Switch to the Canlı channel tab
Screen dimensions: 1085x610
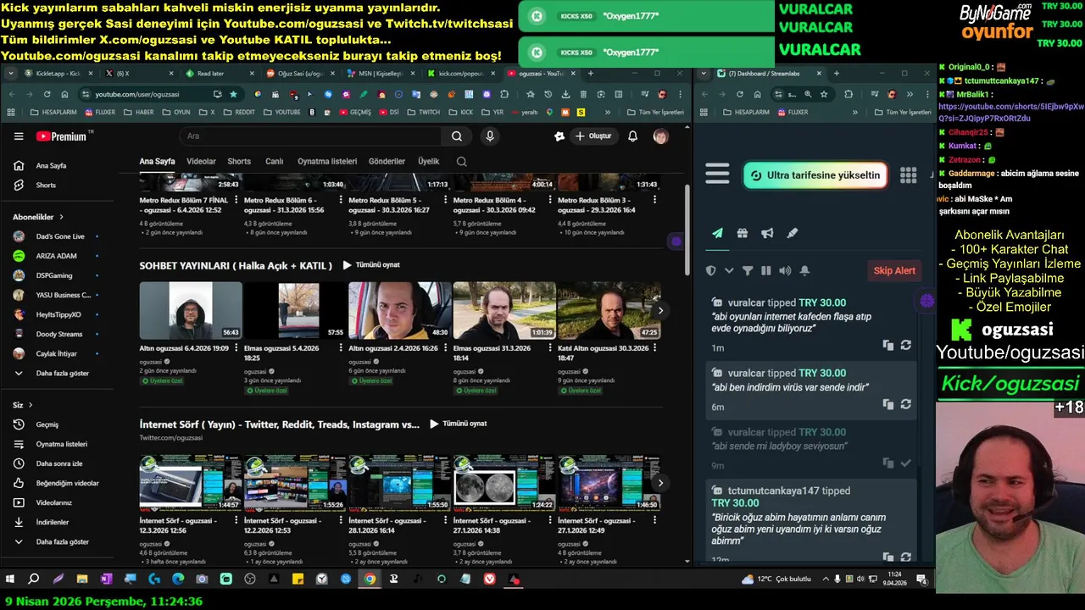point(275,161)
